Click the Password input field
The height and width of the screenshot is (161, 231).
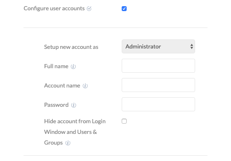[158, 104]
